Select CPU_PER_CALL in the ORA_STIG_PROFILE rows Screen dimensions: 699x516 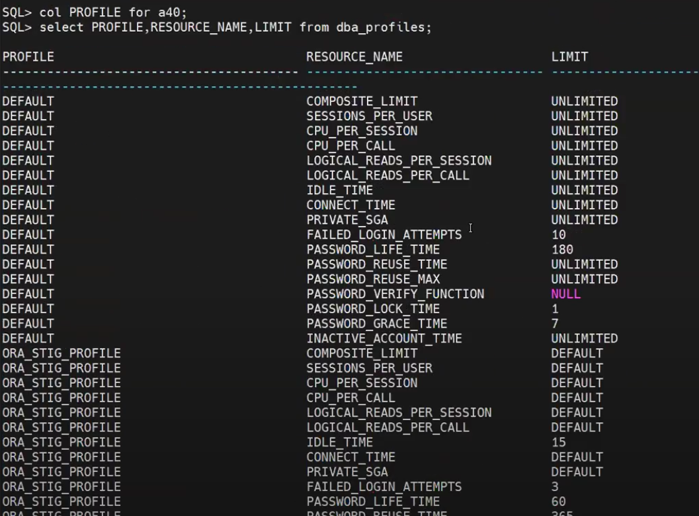click(x=351, y=398)
